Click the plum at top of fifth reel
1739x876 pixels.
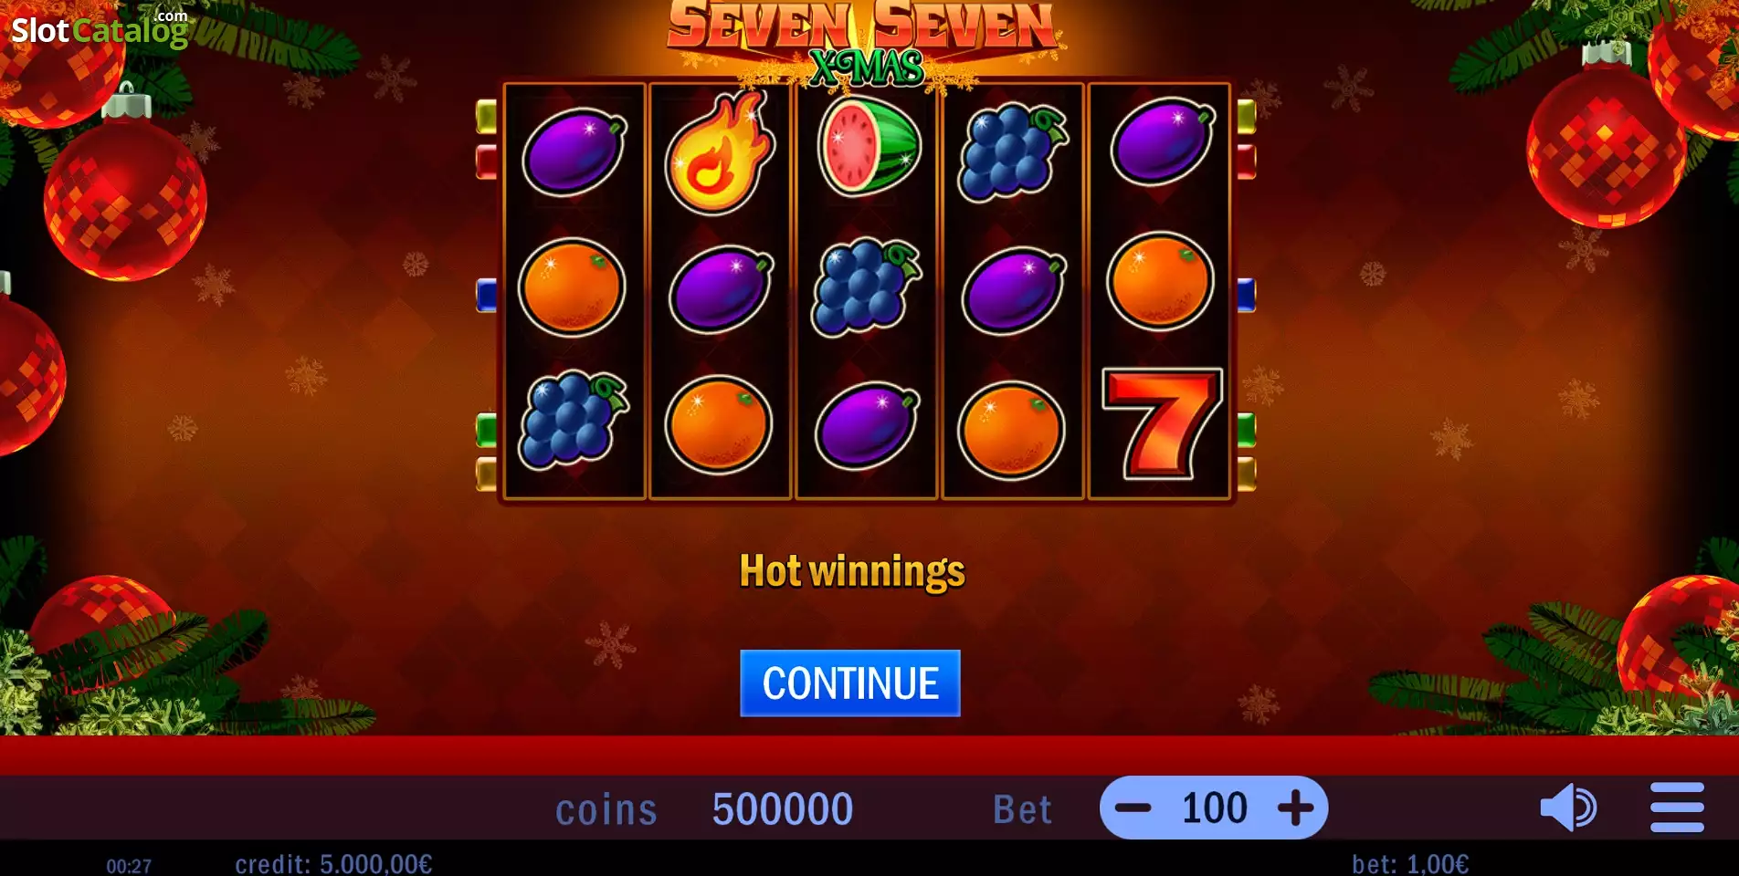point(1162,143)
